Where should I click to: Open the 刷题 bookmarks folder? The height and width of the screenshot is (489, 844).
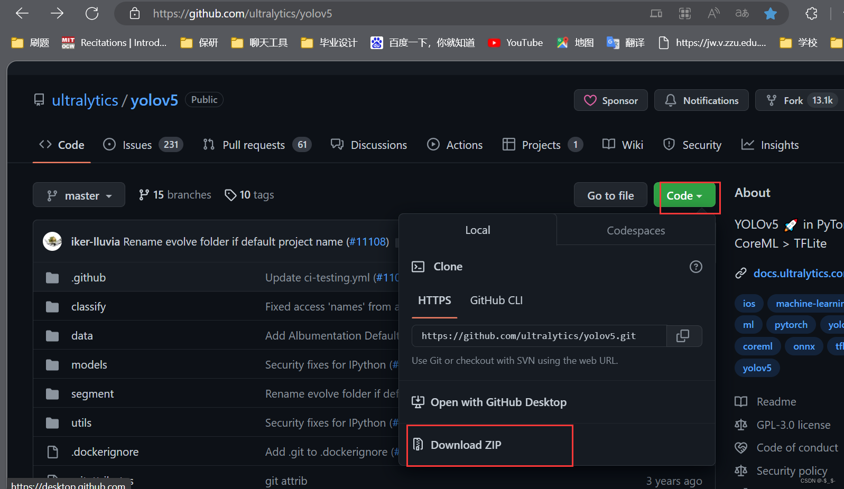[30, 43]
